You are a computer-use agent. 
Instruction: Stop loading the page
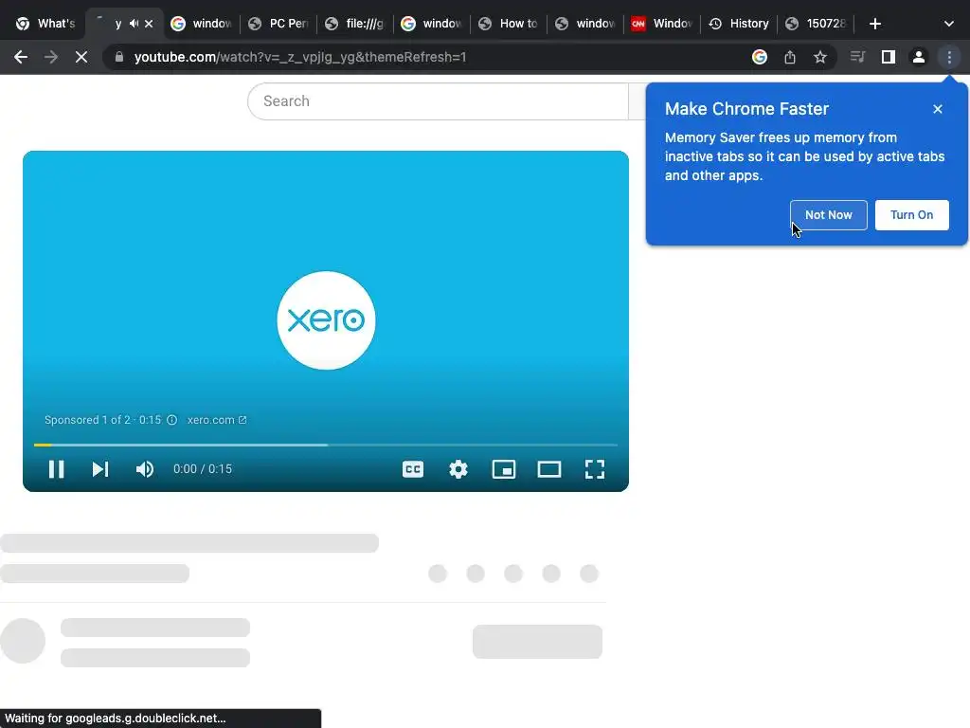81,57
